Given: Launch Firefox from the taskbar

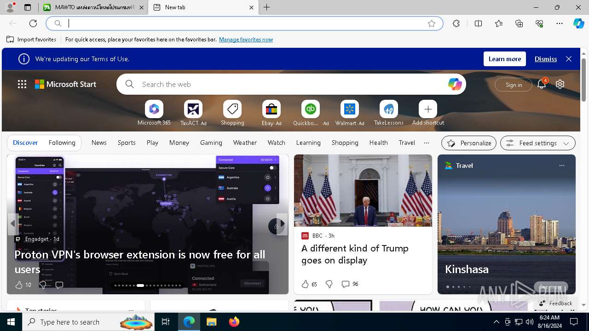Looking at the screenshot, I should point(234,322).
